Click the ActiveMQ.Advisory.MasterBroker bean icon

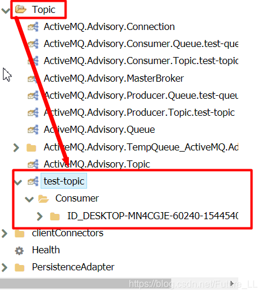(x=32, y=78)
